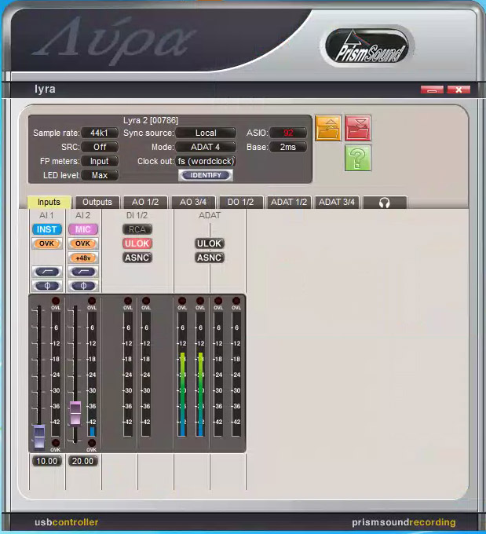Reset the AI 2 top overload indicator
The height and width of the screenshot is (534, 486).
click(x=92, y=301)
